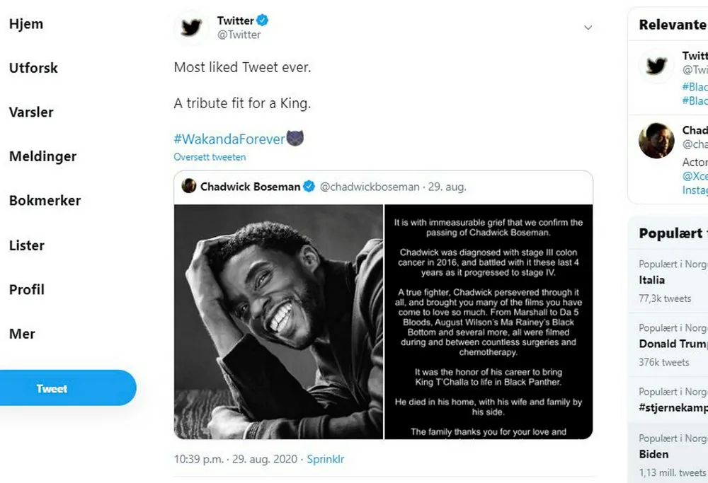Image resolution: width=708 pixels, height=483 pixels.
Task: Select the Italia trending topic
Action: 652,280
